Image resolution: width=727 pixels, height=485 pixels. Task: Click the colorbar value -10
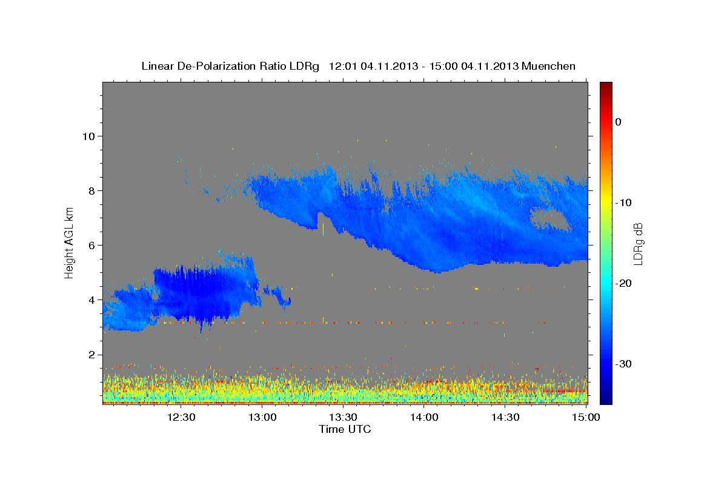(x=623, y=202)
